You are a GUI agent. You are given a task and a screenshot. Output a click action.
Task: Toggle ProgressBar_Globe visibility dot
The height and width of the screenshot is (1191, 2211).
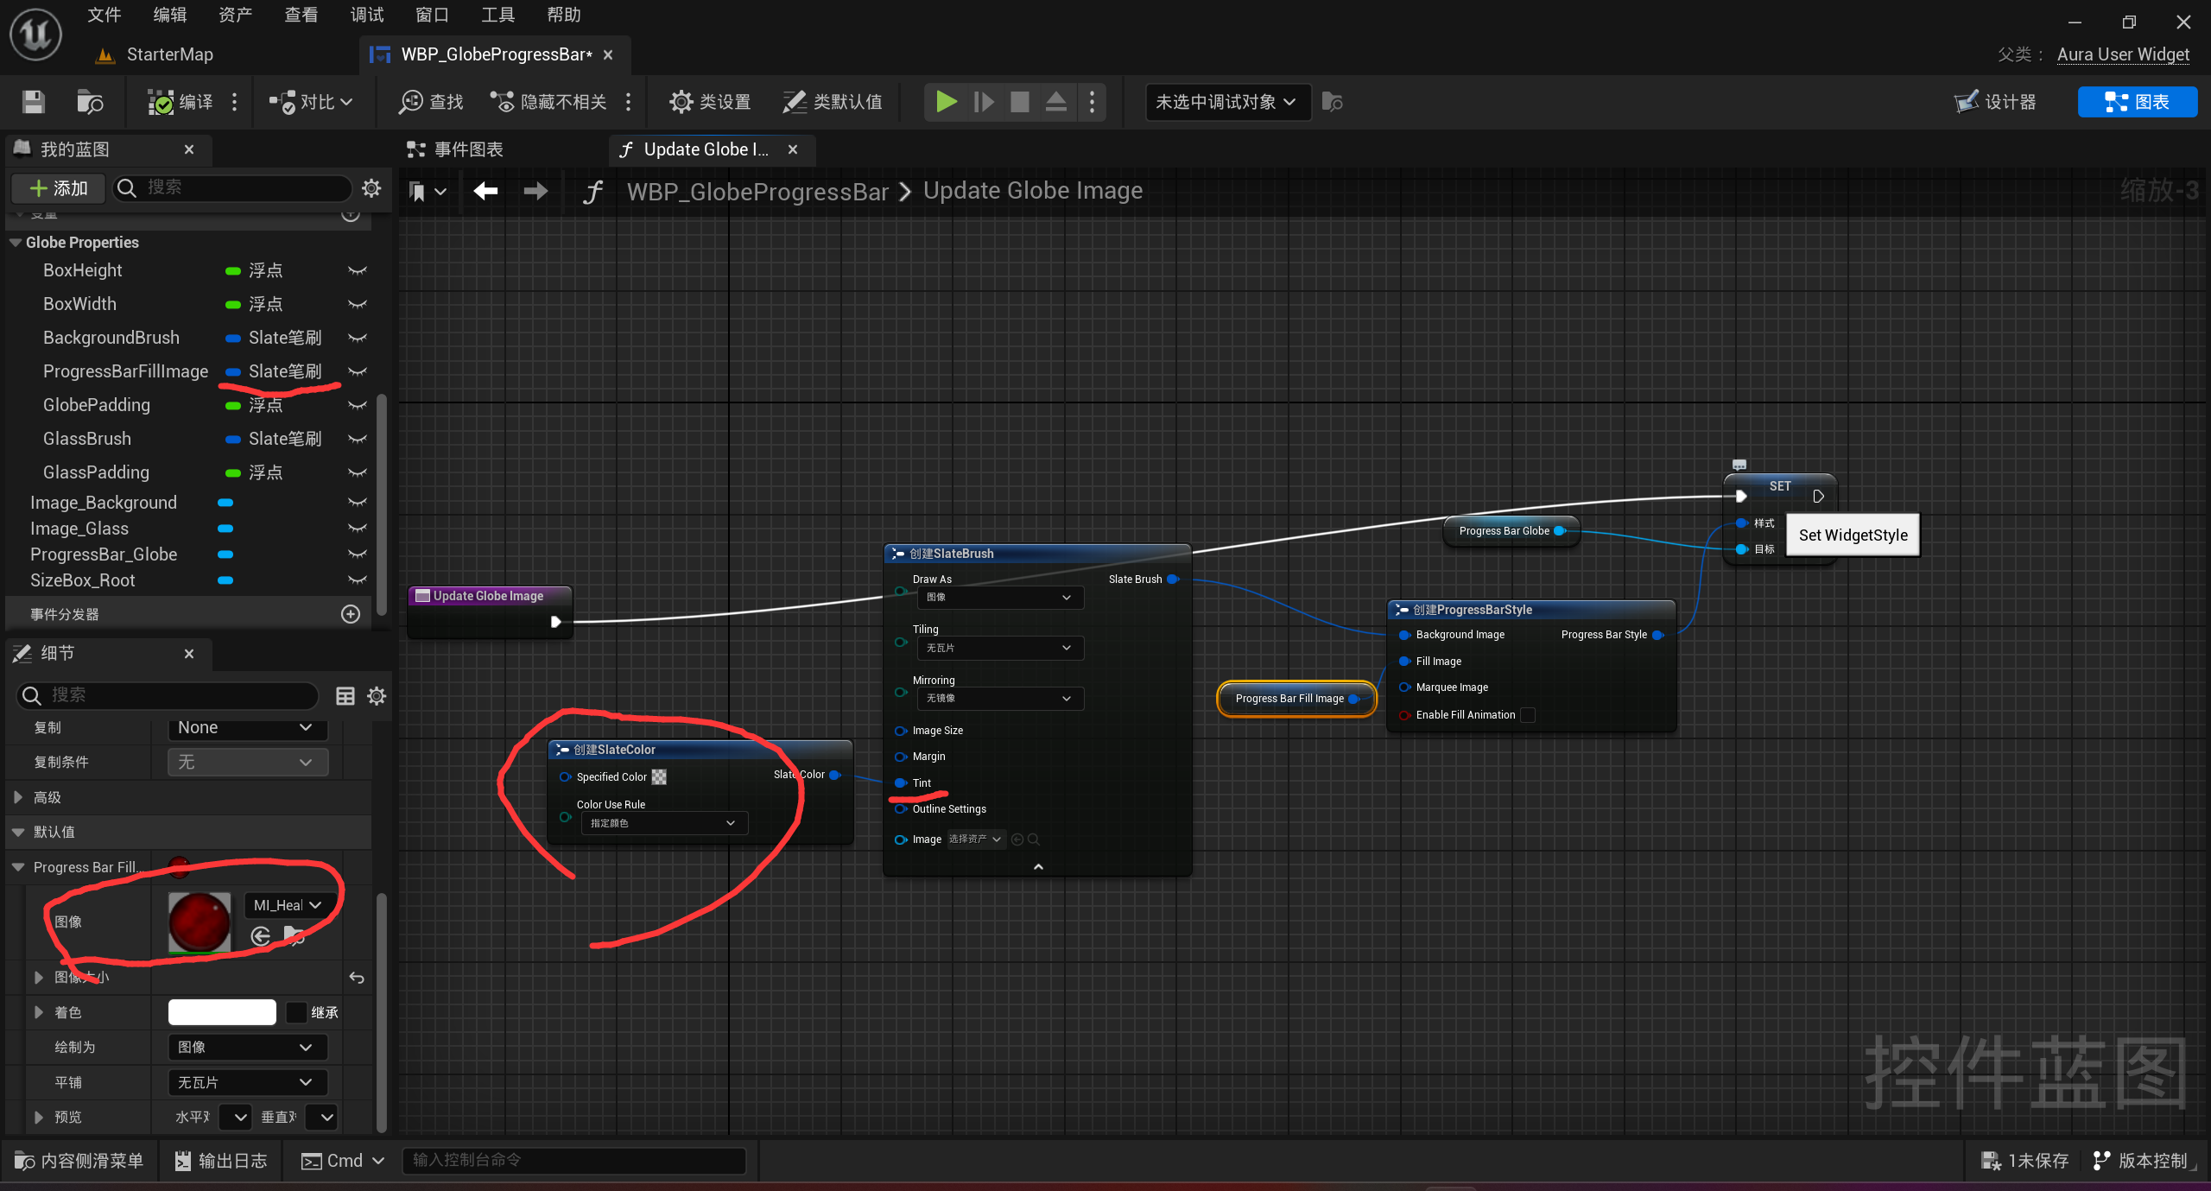pyautogui.click(x=359, y=554)
